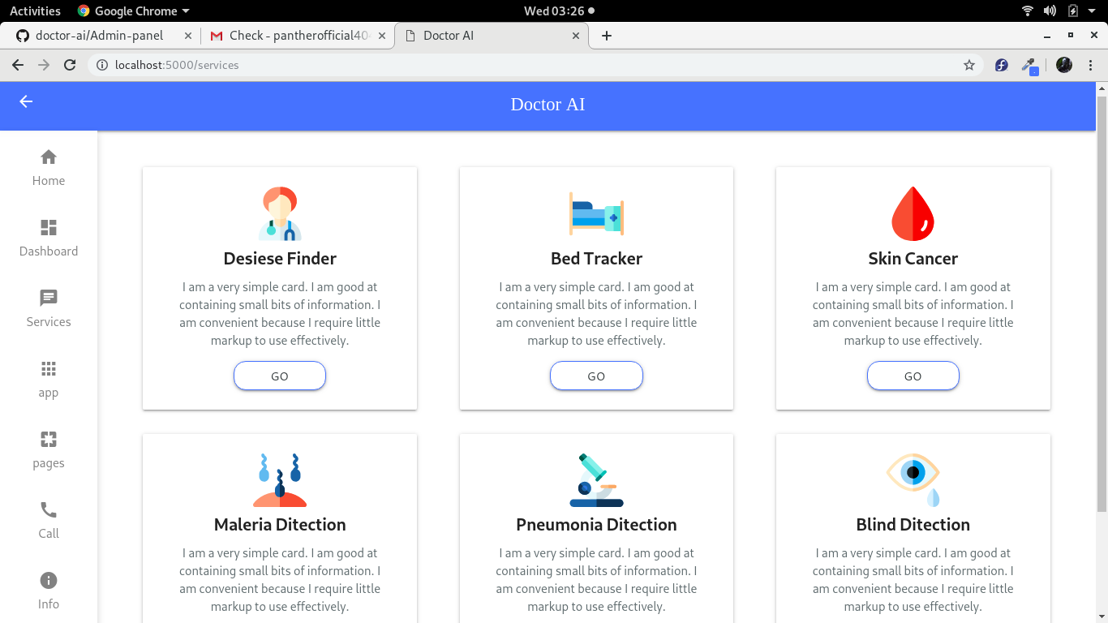Click the Wi-Fi icon in the top bar
Screen dimensions: 1108x623
[1027, 11]
